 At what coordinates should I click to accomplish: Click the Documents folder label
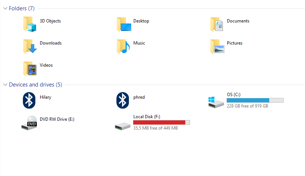pyautogui.click(x=238, y=21)
